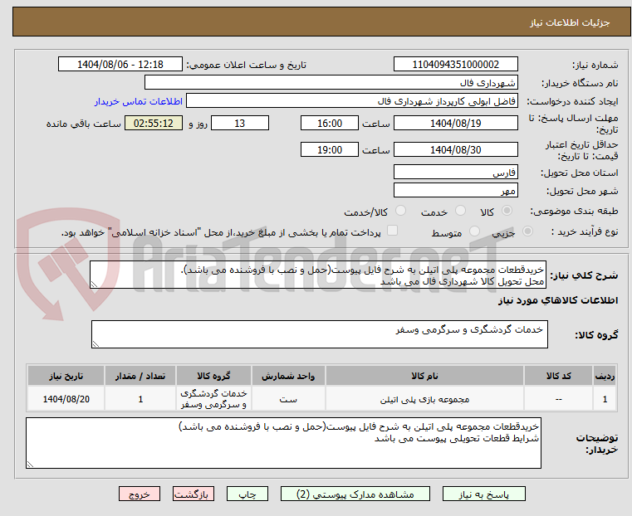This screenshot has width=632, height=516.
Task: Select the جزیی purchase type radio
Action: pos(527,231)
